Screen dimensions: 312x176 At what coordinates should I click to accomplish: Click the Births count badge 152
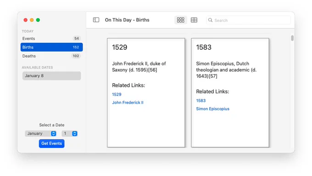coord(76,47)
